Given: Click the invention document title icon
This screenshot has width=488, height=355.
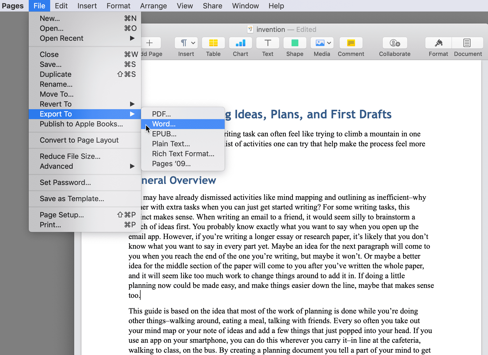Looking at the screenshot, I should point(250,29).
